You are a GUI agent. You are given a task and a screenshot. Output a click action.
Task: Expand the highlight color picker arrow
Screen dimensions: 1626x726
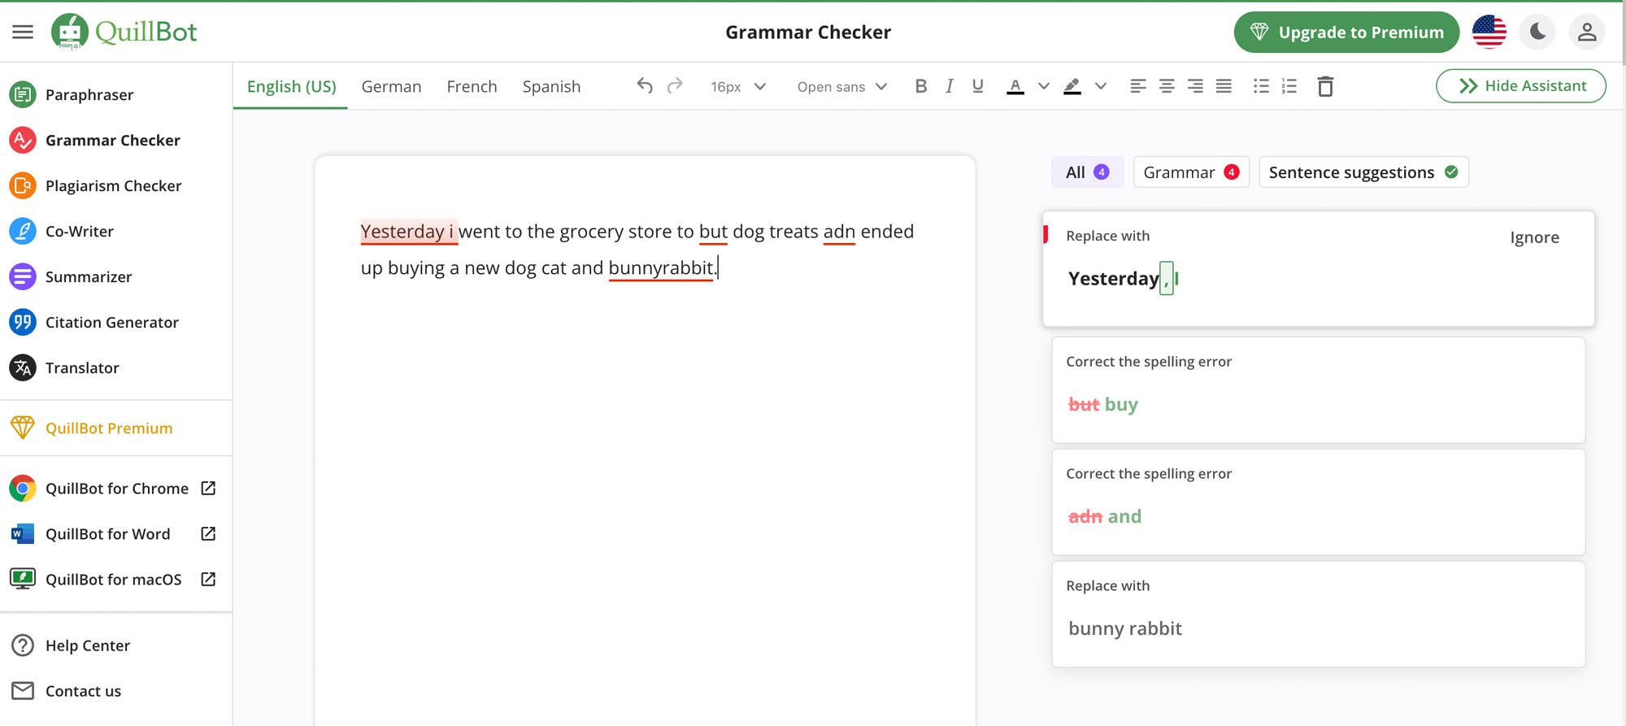coord(1101,86)
